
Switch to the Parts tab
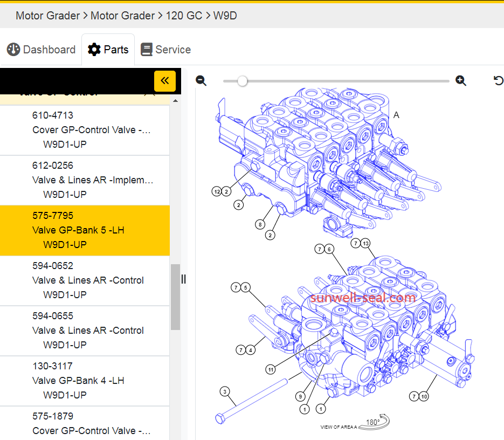click(x=108, y=50)
